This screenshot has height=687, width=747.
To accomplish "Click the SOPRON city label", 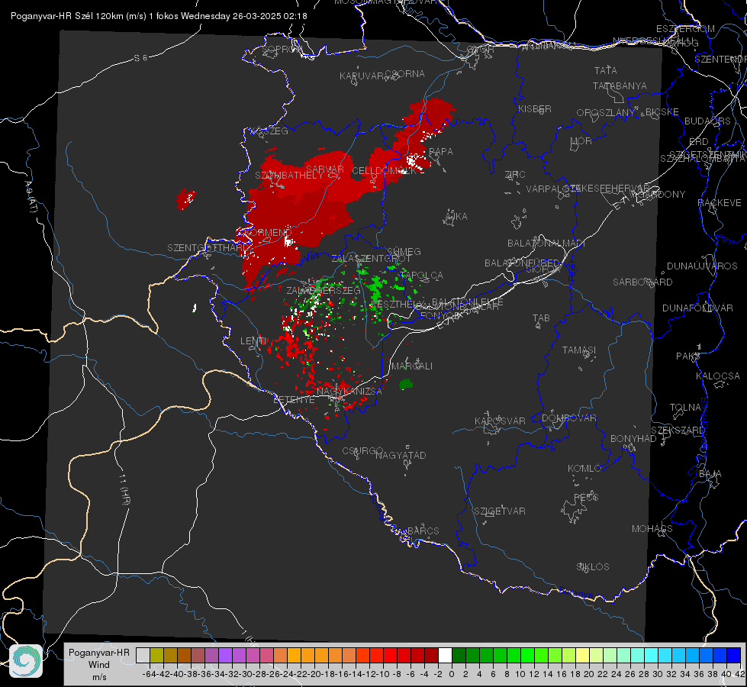I will [282, 49].
